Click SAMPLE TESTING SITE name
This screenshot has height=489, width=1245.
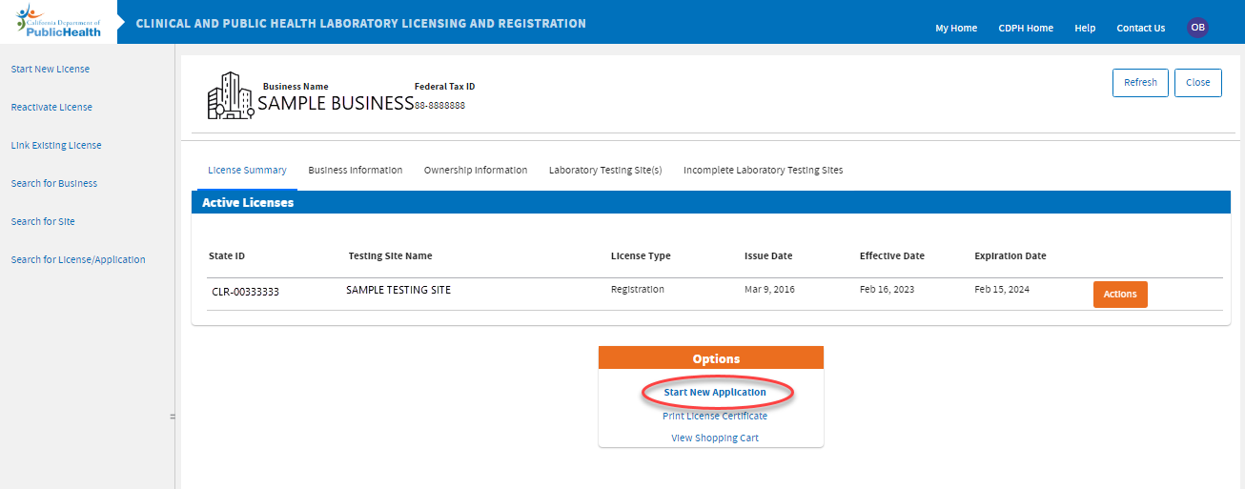point(398,290)
